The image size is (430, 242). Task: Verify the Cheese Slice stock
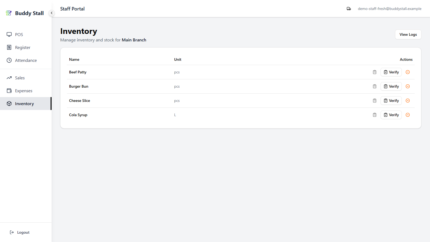pos(391,101)
